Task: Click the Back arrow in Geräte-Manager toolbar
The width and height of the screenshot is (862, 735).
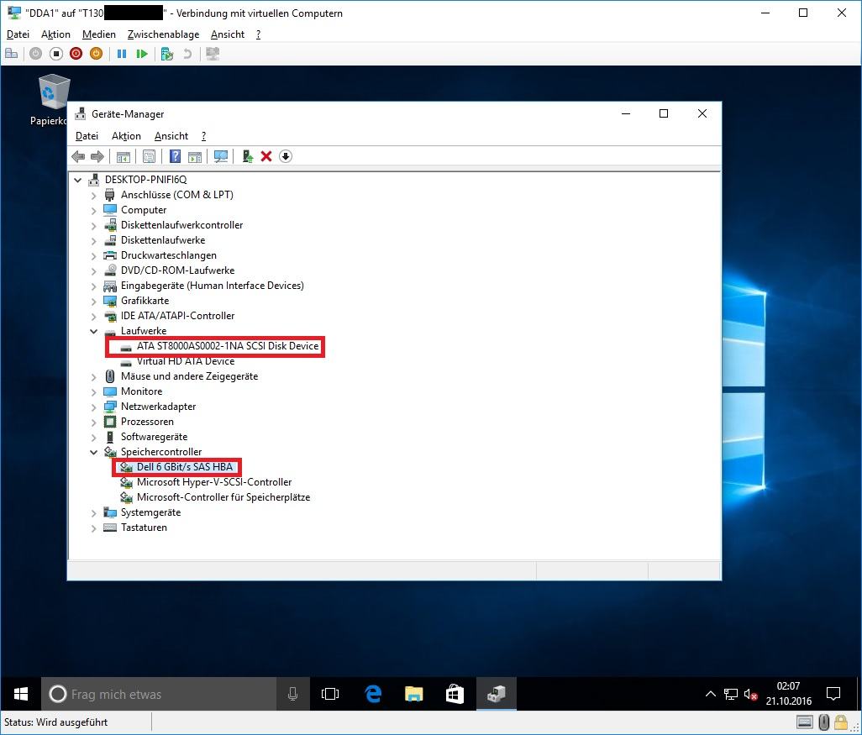Action: [x=78, y=157]
